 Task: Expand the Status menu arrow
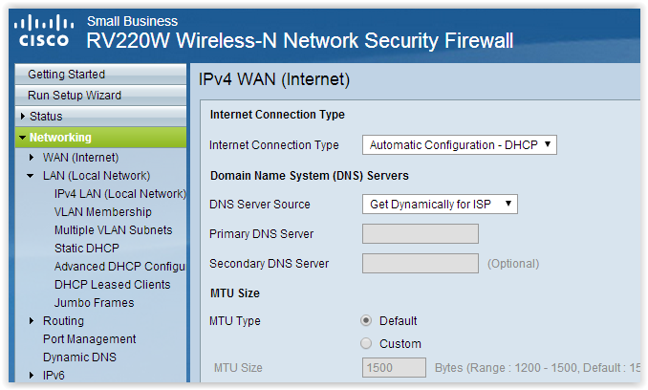tap(23, 117)
